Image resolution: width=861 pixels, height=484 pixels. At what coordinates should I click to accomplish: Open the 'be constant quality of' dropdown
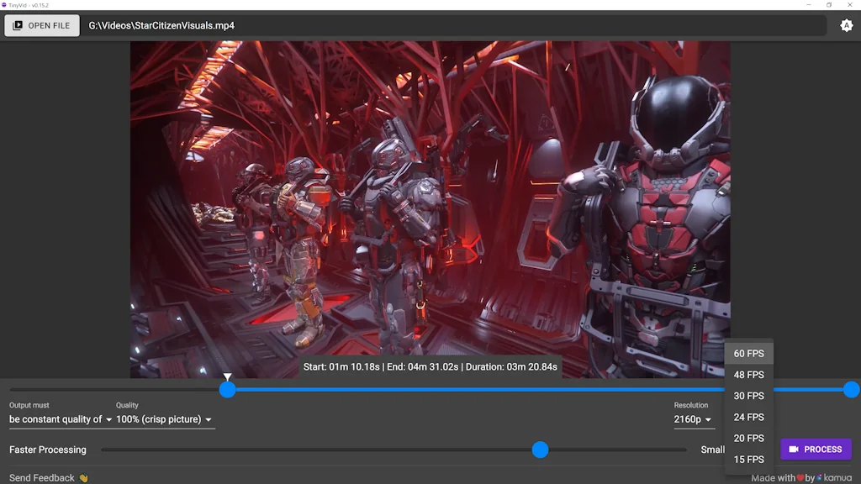56,418
